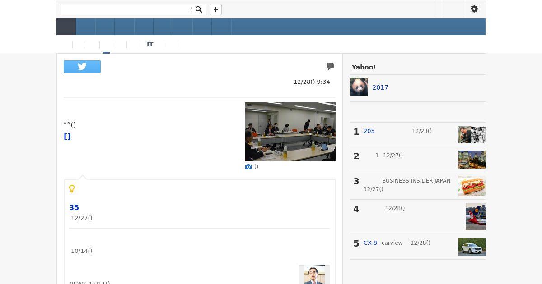Open the panda thumbnail image
The height and width of the screenshot is (284, 542).
coord(359,87)
